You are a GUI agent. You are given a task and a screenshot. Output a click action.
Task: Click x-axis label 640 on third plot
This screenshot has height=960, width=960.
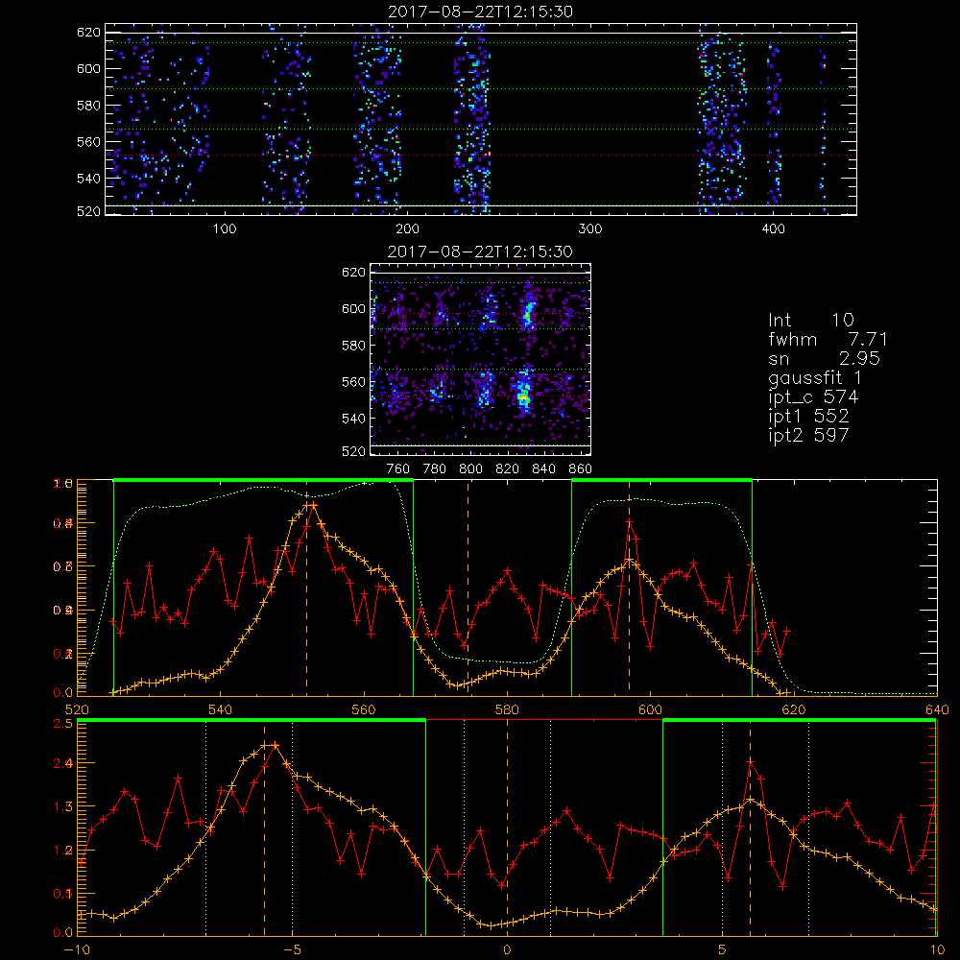pyautogui.click(x=937, y=710)
